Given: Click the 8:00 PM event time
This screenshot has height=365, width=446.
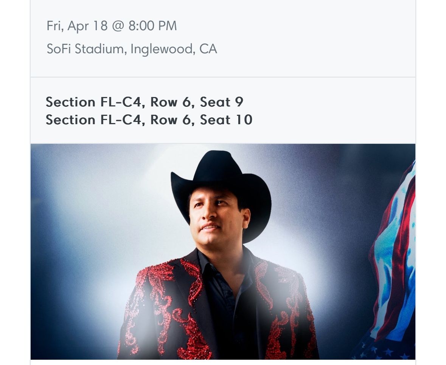Looking at the screenshot, I should pos(152,26).
